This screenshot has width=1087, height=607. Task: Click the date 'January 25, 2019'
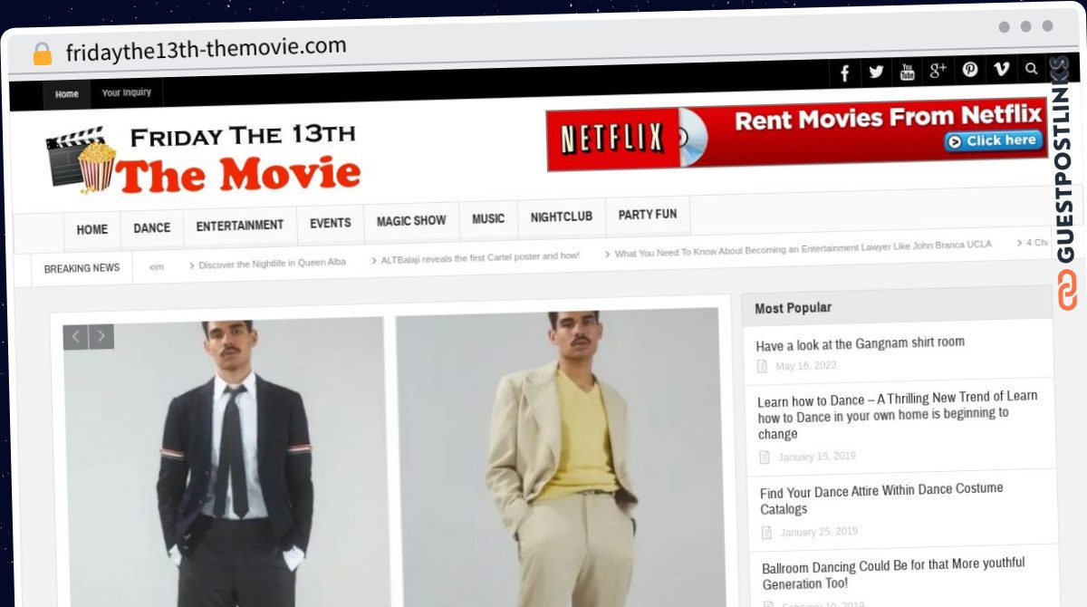tap(819, 532)
